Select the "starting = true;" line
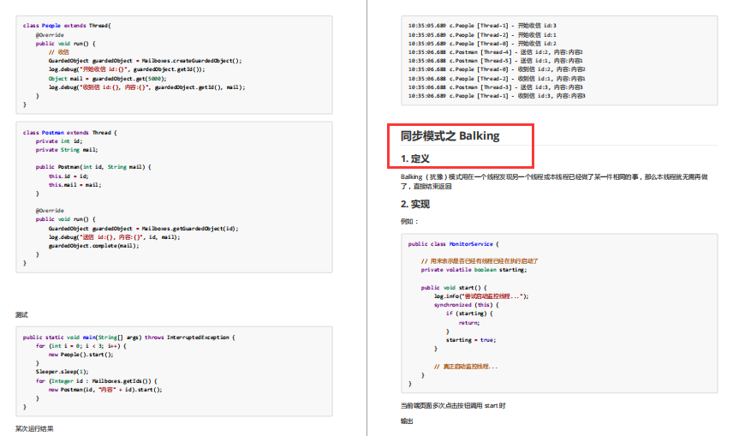 click(471, 340)
